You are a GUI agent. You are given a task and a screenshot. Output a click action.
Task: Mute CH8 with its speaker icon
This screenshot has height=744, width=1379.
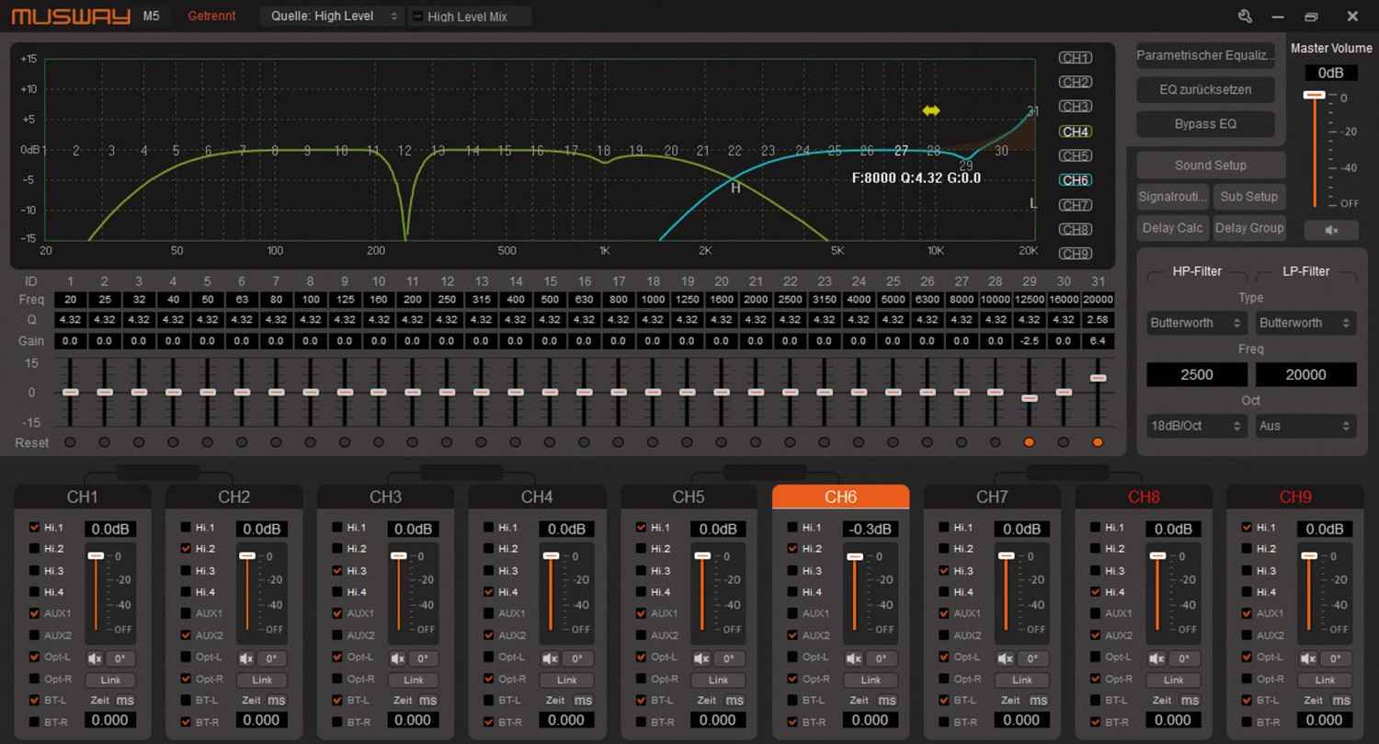click(1157, 659)
